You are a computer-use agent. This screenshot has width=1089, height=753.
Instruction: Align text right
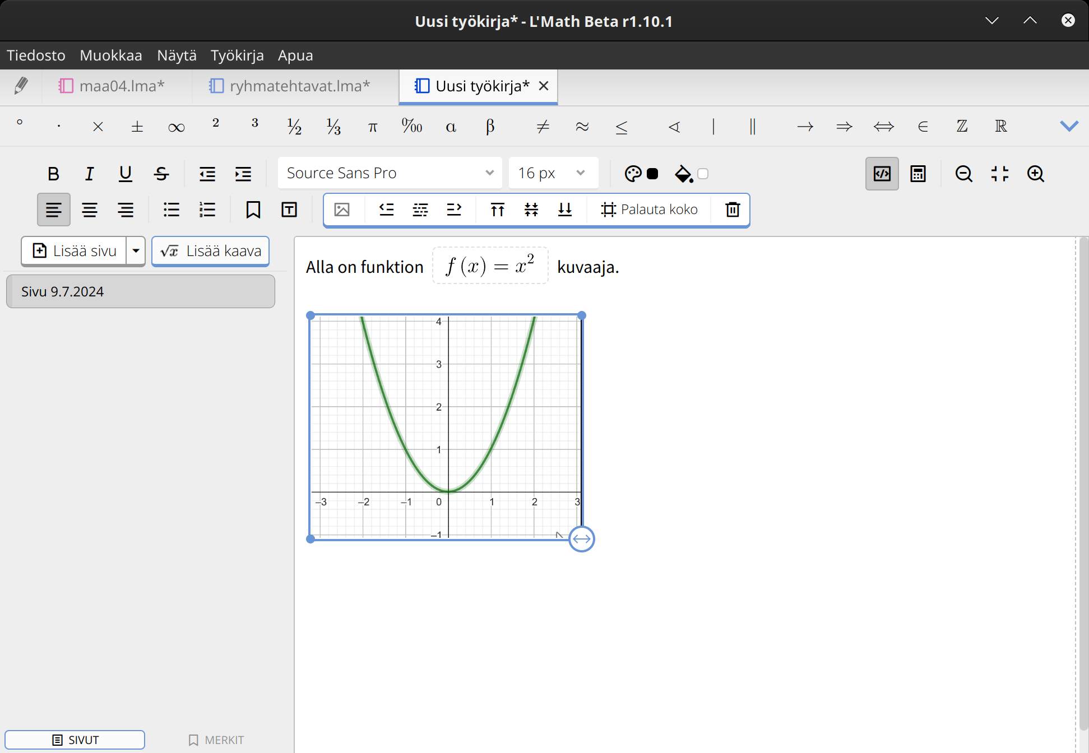[x=126, y=210]
